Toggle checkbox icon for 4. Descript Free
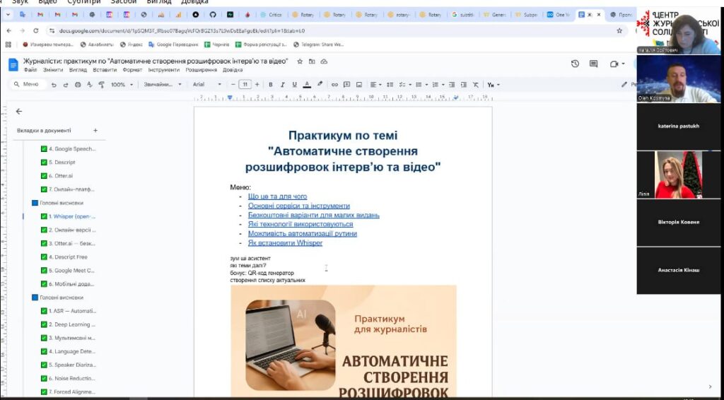Screen dimensions: 724x400 (x=44, y=257)
